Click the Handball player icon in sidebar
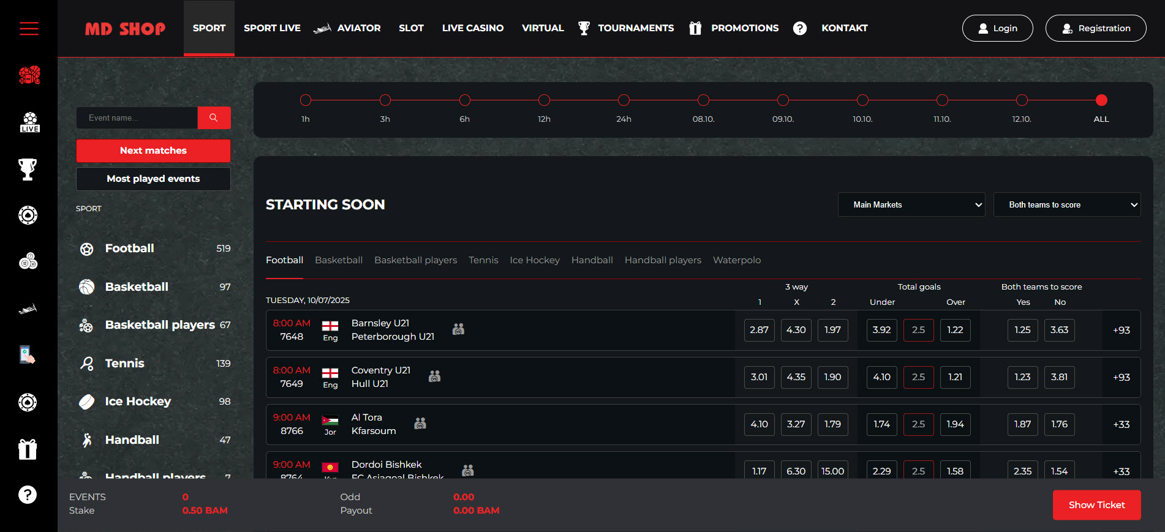 coord(87,440)
